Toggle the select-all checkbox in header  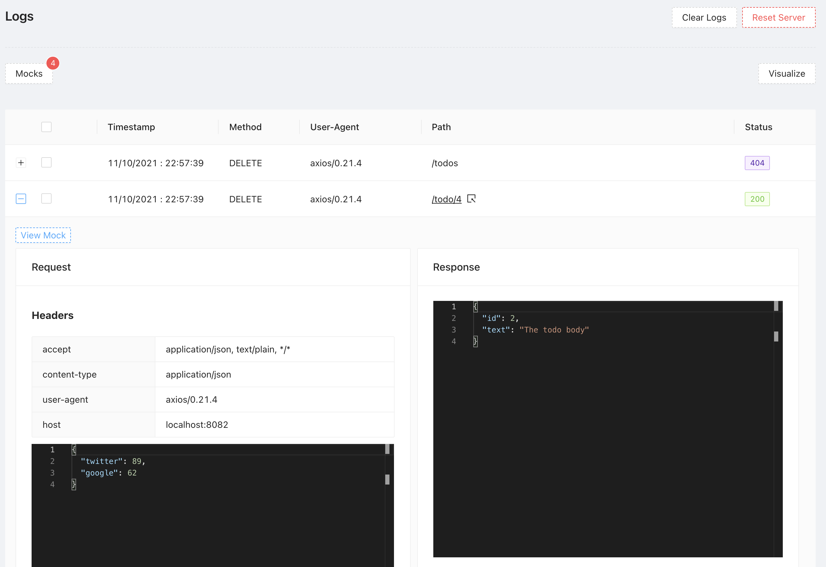coord(46,127)
